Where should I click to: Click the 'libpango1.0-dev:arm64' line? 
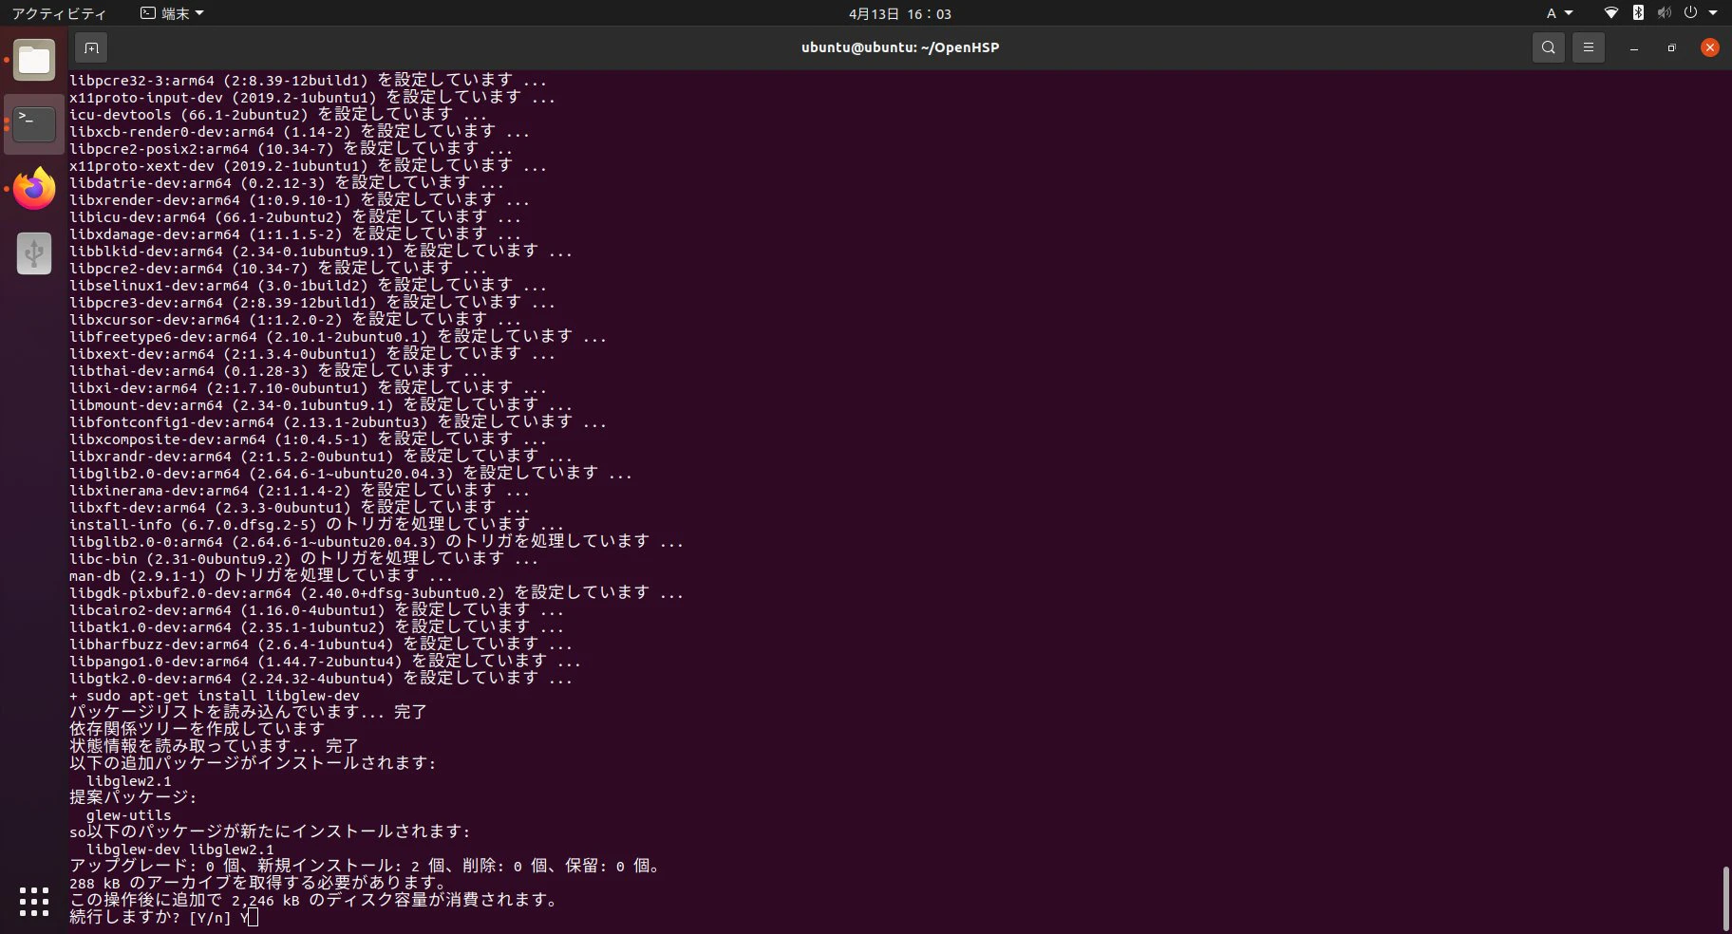(x=325, y=662)
